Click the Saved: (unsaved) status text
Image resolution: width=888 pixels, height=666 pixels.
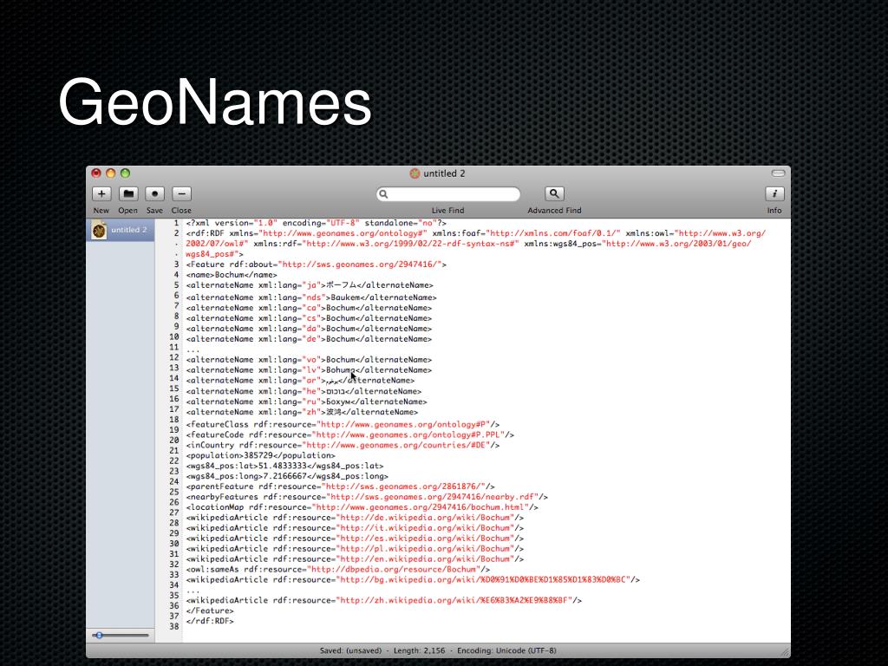point(350,650)
